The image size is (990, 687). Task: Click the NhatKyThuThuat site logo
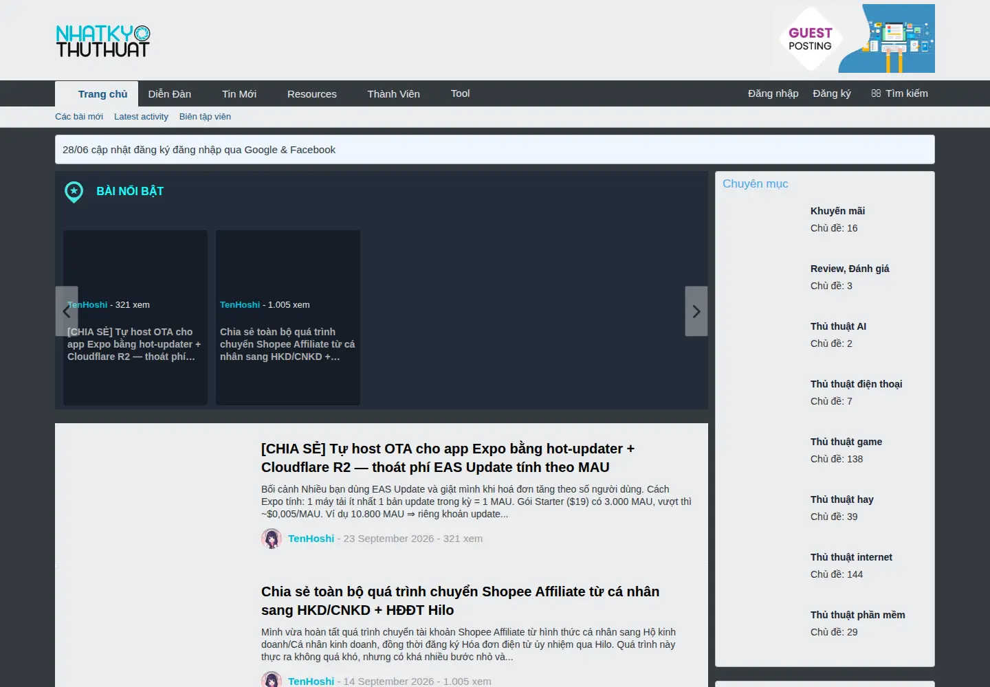[x=103, y=41]
